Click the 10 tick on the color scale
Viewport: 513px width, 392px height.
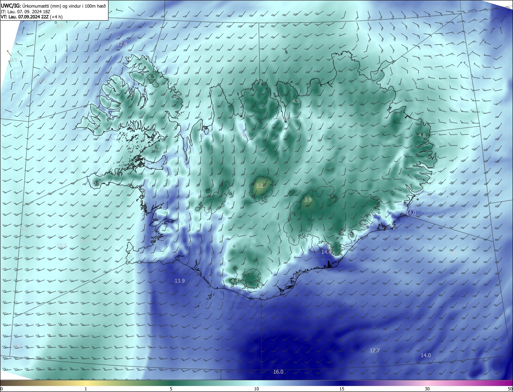point(256,389)
